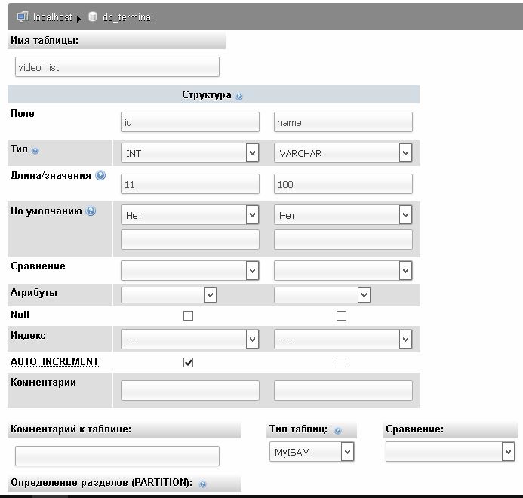Expand the MyISAM table type dropdown

pyautogui.click(x=312, y=452)
